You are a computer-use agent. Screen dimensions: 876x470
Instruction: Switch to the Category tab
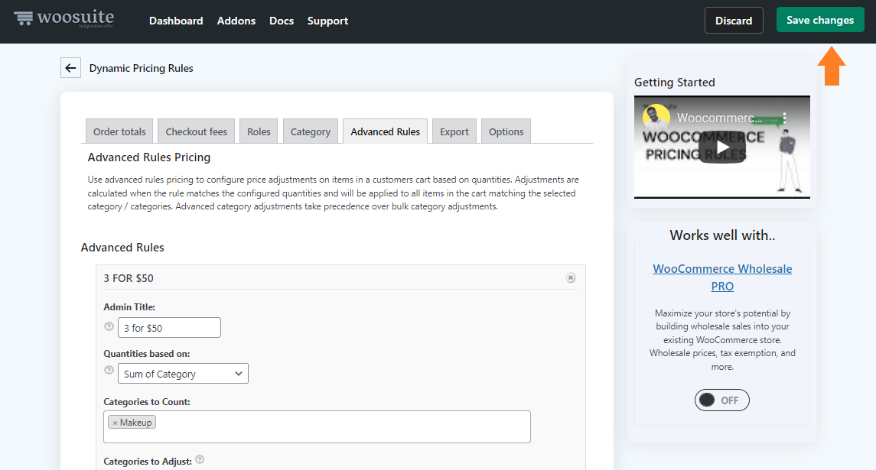click(310, 131)
